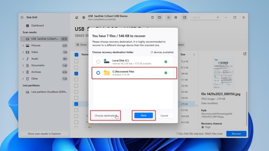Click the Choose destination button
The height and width of the screenshot is (151, 269).
click(x=106, y=116)
